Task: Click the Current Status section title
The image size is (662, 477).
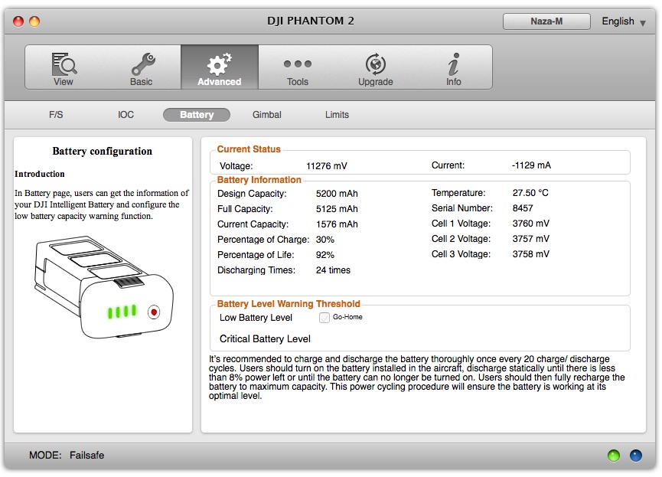Action: tap(249, 149)
